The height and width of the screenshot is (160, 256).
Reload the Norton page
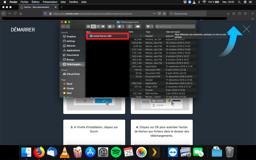pos(15,13)
